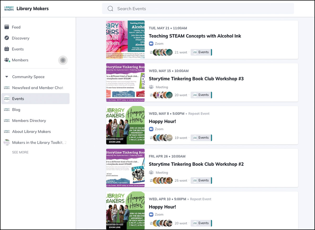Click the search magnifier icon
The height and width of the screenshot is (230, 315).
(110, 9)
